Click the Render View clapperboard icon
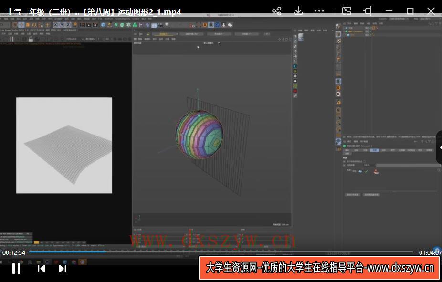This screenshot has height=282, width=442. [x=82, y=25]
